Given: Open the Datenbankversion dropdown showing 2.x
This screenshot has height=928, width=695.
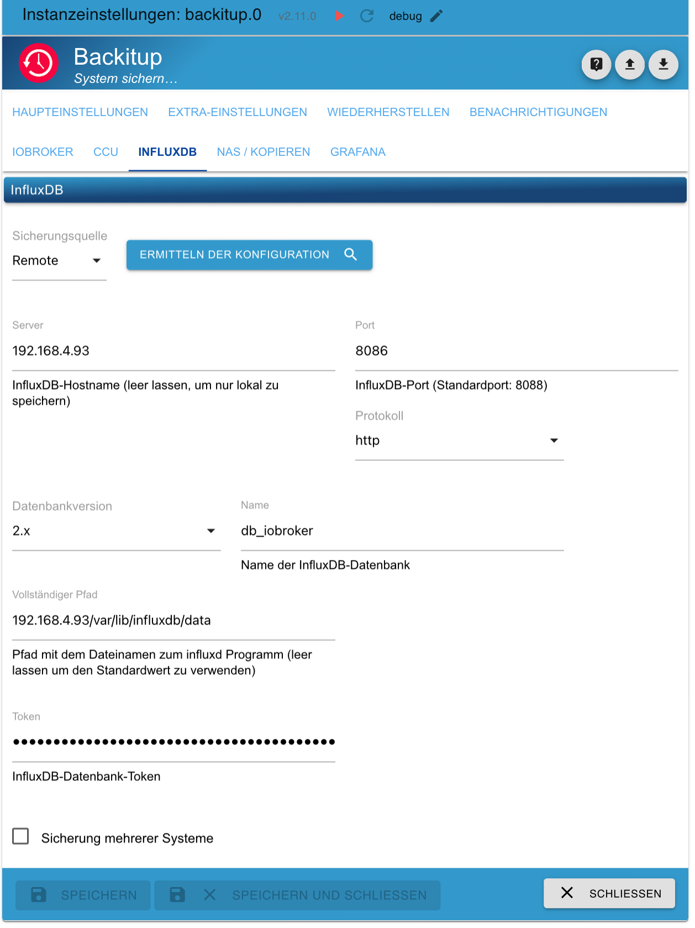Looking at the screenshot, I should point(116,531).
